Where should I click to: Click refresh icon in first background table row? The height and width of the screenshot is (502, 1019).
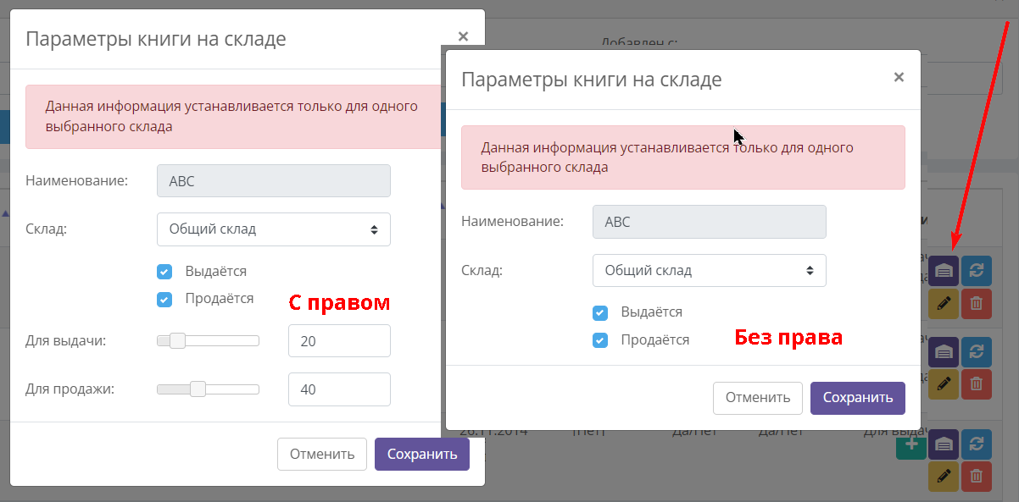pos(977,271)
